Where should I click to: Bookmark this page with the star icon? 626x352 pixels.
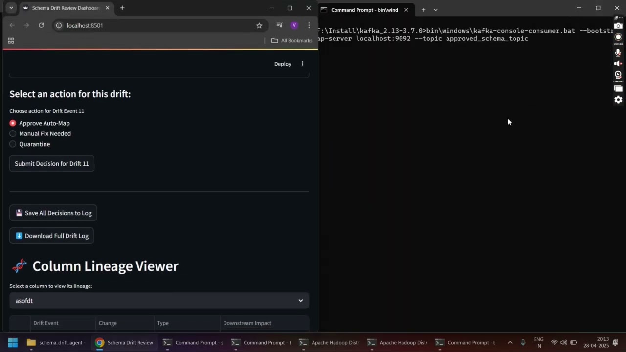pyautogui.click(x=259, y=25)
